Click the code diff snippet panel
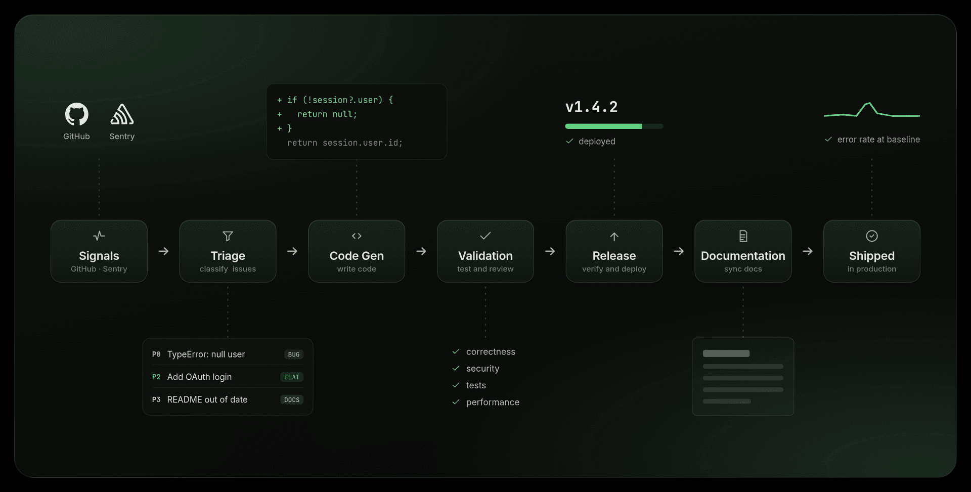Screen dimensions: 971x492 357,122
